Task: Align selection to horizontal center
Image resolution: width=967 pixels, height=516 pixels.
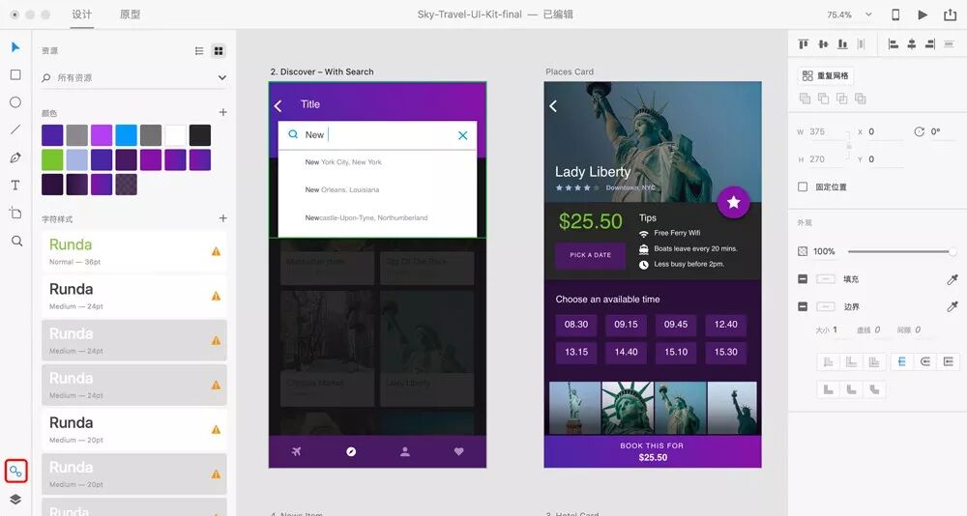Action: click(912, 43)
